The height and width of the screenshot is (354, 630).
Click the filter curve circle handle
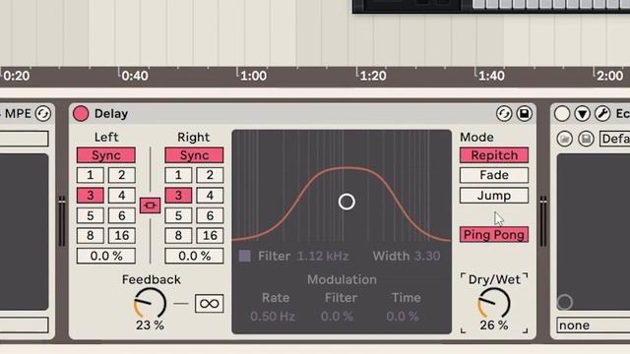[x=346, y=202]
